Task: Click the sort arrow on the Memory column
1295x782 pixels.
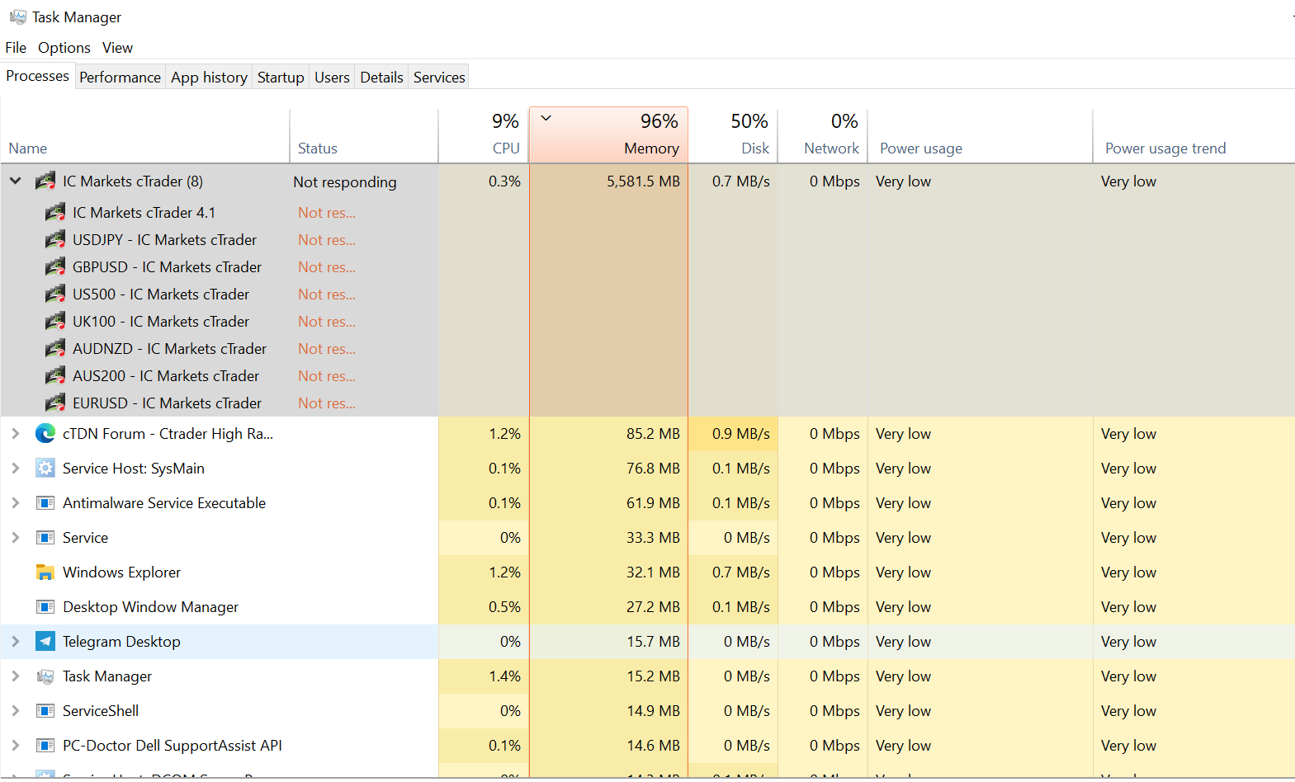Action: [546, 118]
